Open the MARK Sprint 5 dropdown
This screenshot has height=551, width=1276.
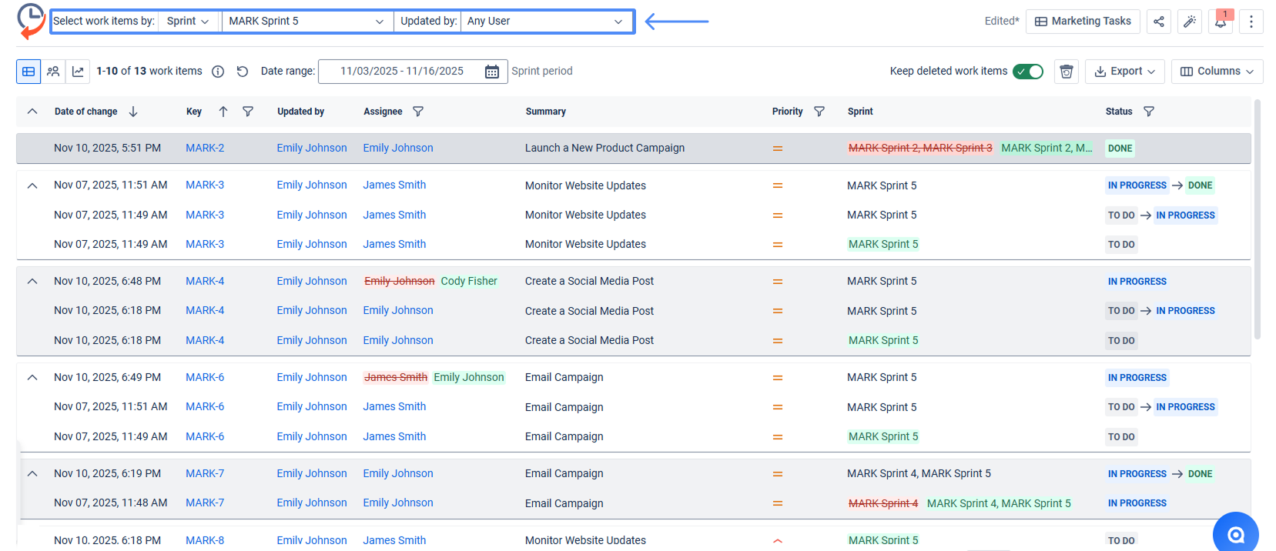pos(306,22)
